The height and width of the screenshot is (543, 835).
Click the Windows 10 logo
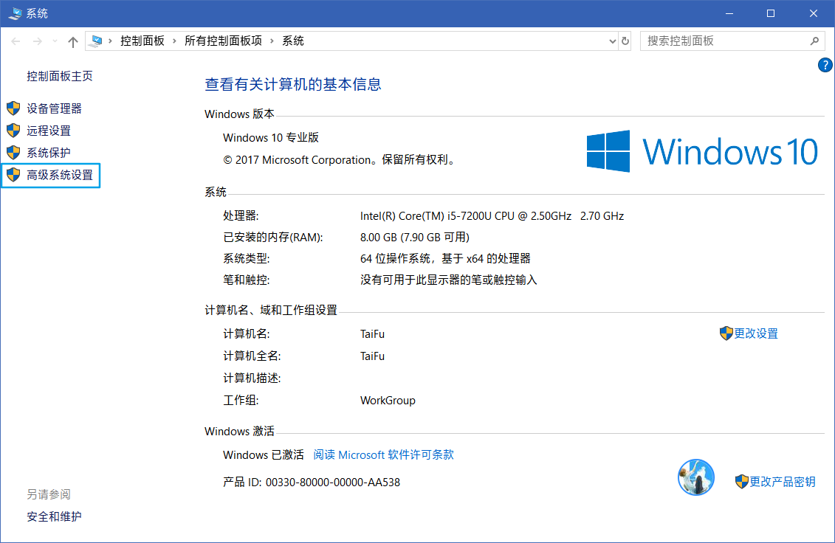click(702, 152)
